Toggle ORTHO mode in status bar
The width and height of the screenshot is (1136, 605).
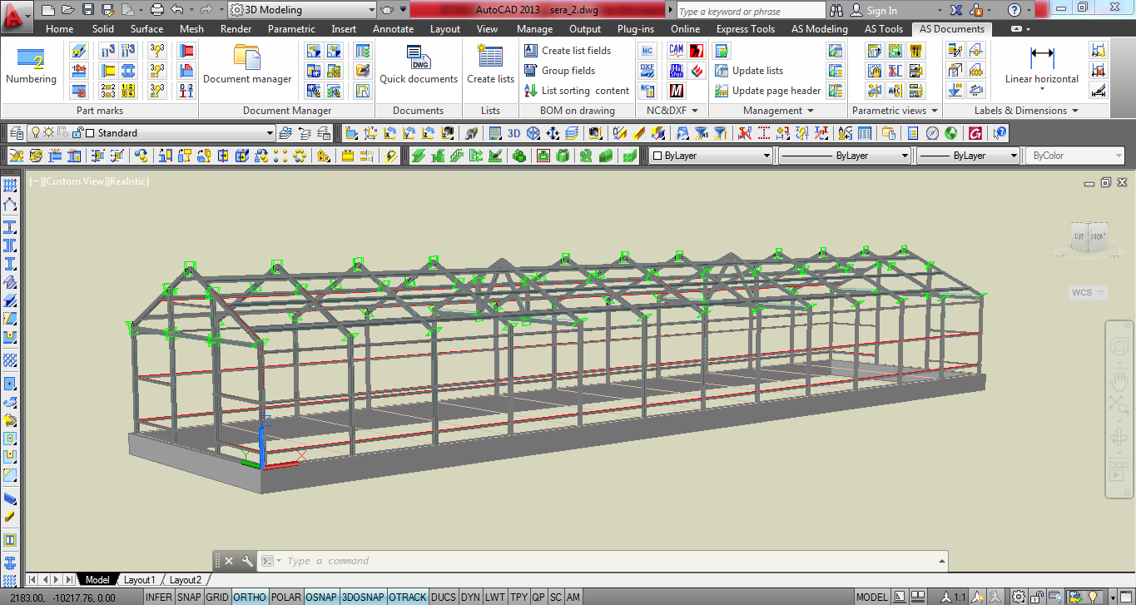point(250,598)
